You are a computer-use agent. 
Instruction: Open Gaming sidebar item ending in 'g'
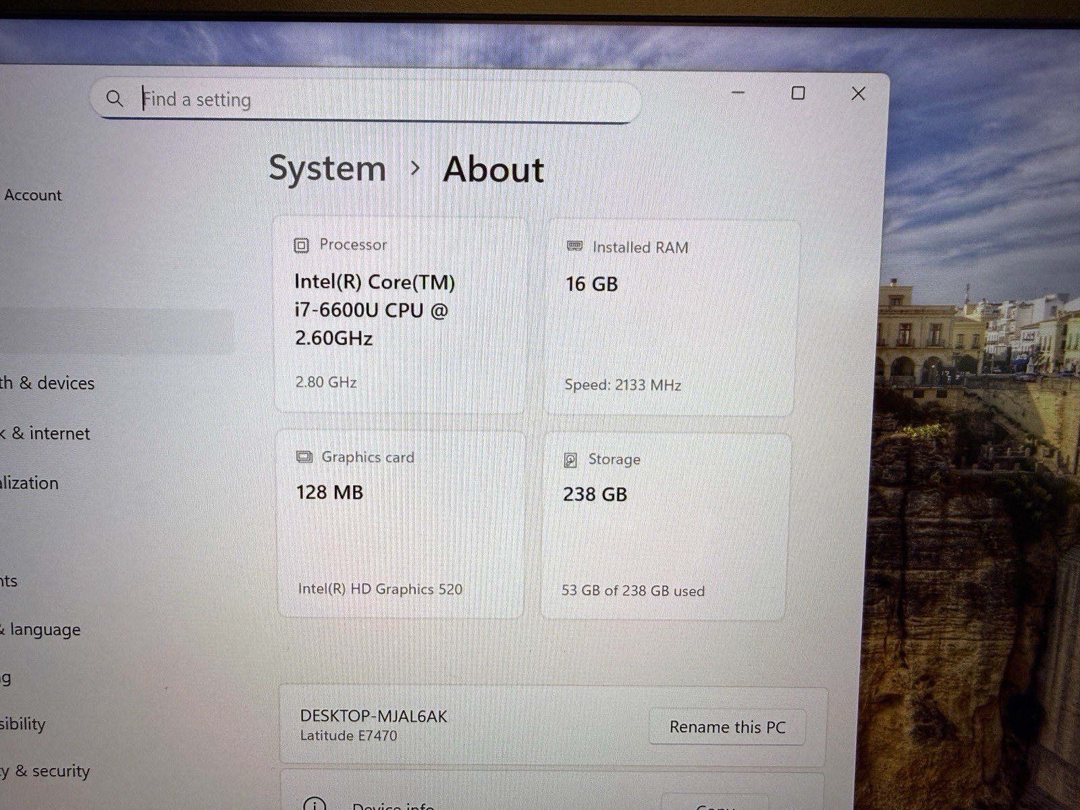click(x=5, y=678)
